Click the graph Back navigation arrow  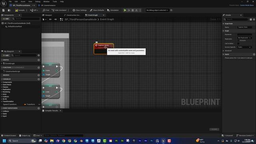(x=50, y=20)
